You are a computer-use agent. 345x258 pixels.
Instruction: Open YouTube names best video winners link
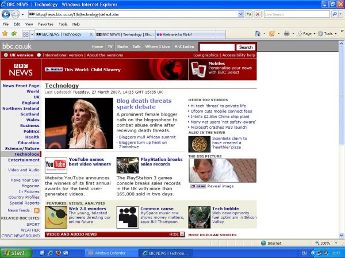tap(90, 161)
